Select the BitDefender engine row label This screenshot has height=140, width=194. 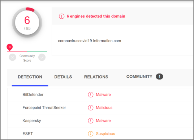tap(33, 95)
